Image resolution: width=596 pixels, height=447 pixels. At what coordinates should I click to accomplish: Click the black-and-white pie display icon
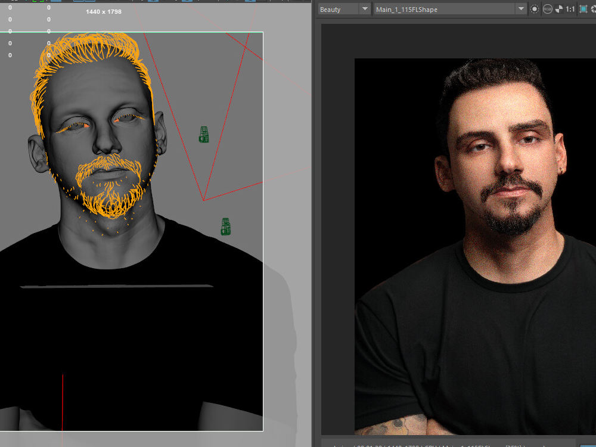pyautogui.click(x=559, y=10)
